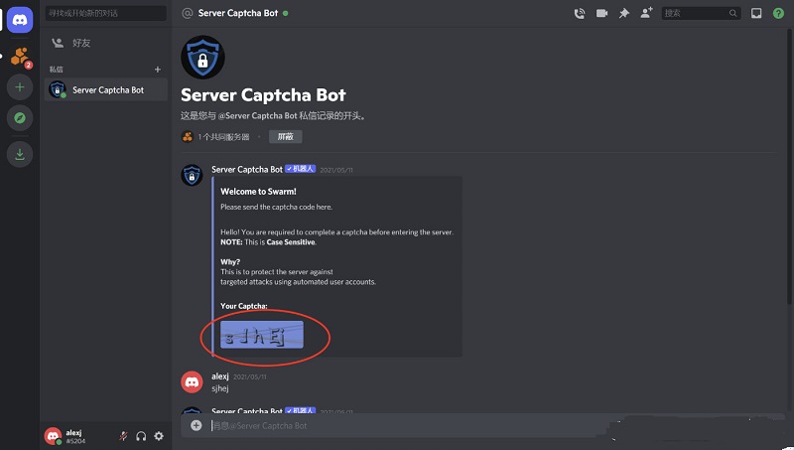Click the bot's message avatar
This screenshot has height=450, width=794.
click(192, 176)
